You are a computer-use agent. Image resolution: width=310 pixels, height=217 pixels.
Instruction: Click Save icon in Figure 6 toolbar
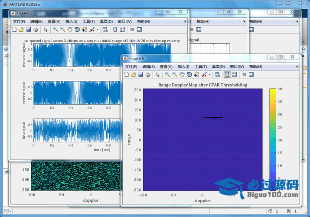140,75
